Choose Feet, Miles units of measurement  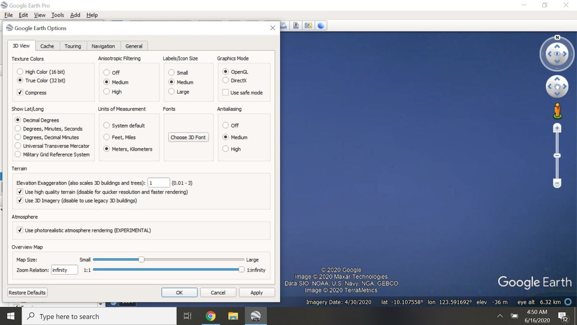pos(119,137)
